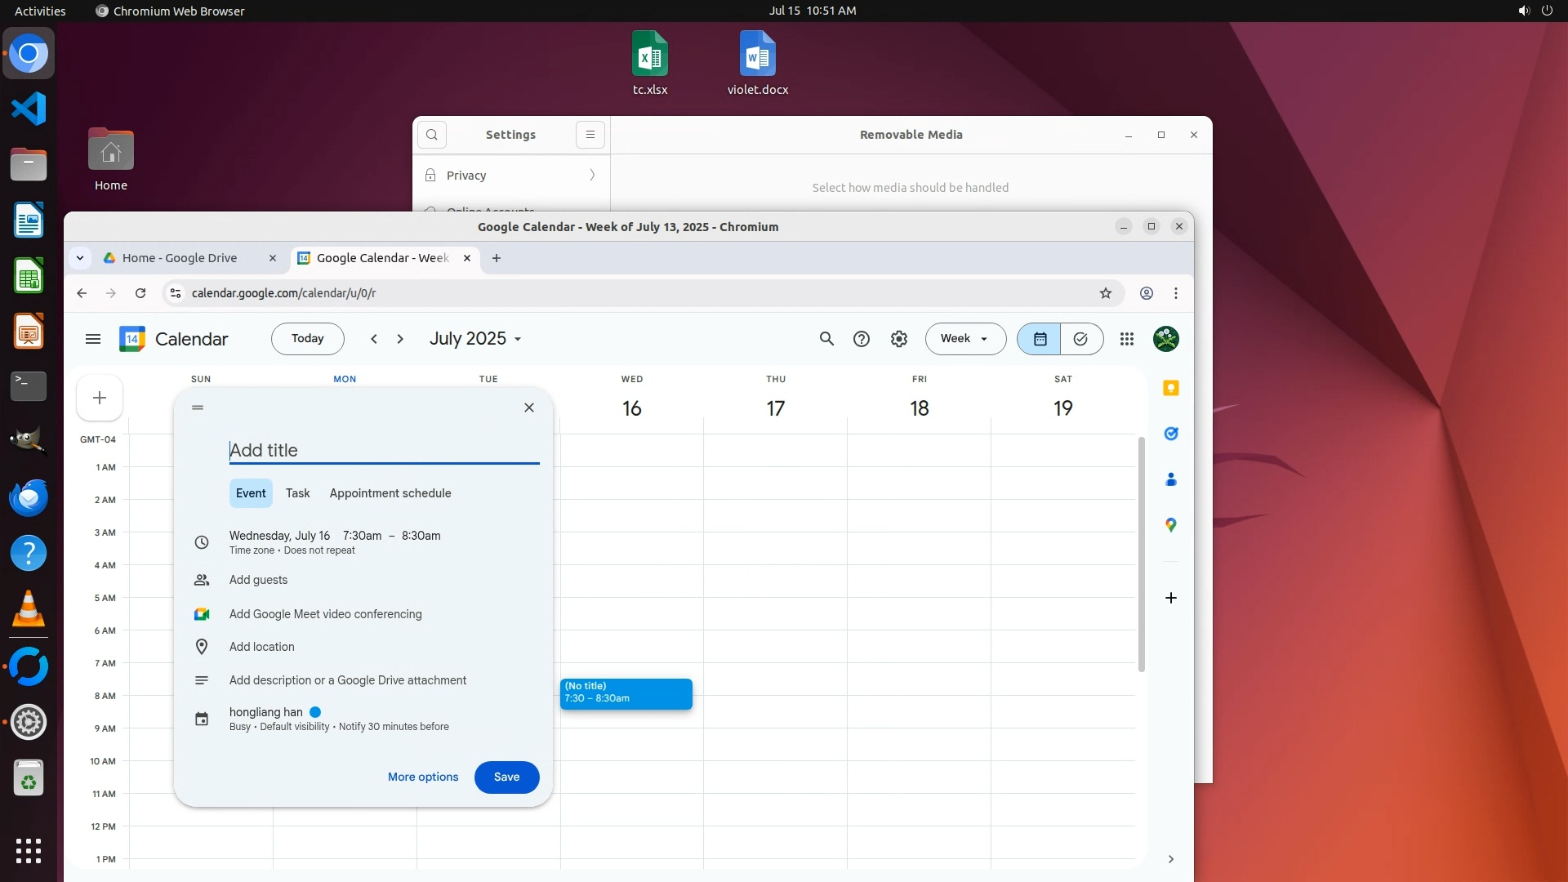This screenshot has height=882, width=1568.
Task: Open Google Tasks side panel icon
Action: [x=1170, y=434]
